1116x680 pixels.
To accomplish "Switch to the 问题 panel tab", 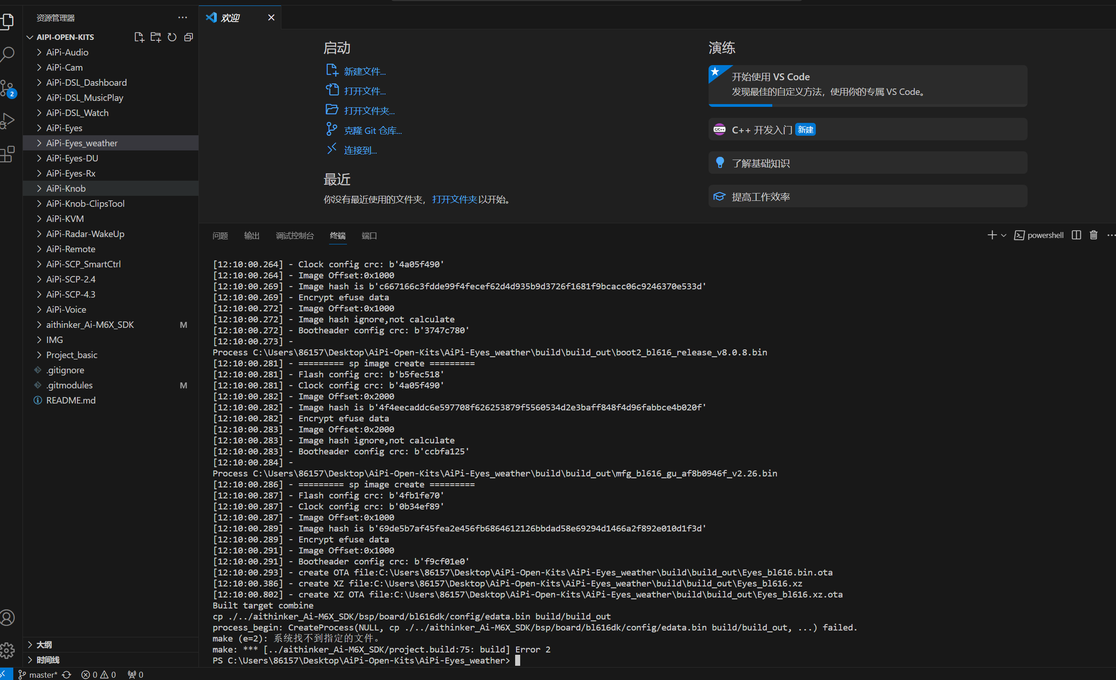I will click(x=220, y=236).
